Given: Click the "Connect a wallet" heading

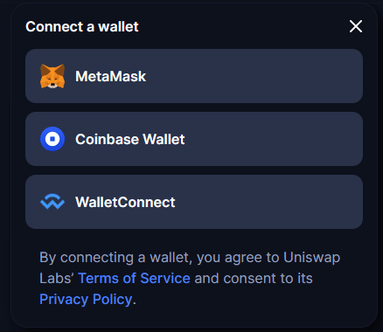Looking at the screenshot, I should click(x=82, y=27).
